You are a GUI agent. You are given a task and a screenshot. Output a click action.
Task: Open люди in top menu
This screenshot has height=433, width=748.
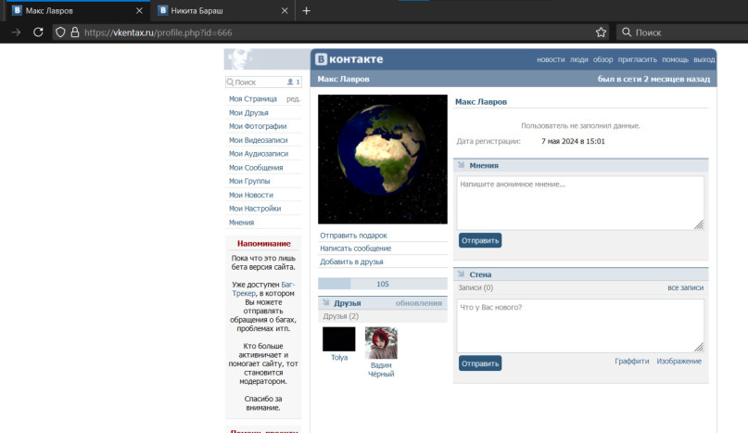click(578, 59)
